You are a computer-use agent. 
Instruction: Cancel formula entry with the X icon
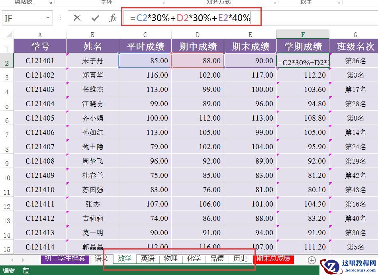[77, 18]
